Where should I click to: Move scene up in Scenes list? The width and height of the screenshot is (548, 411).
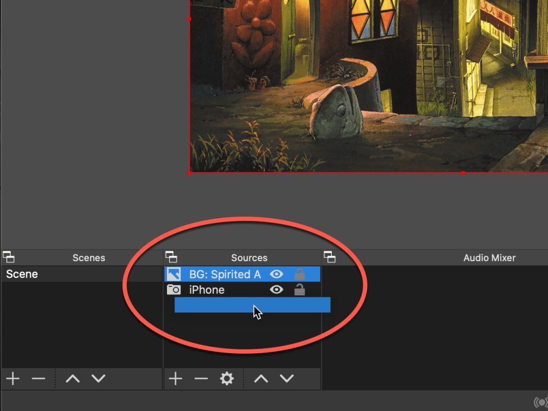coord(73,378)
